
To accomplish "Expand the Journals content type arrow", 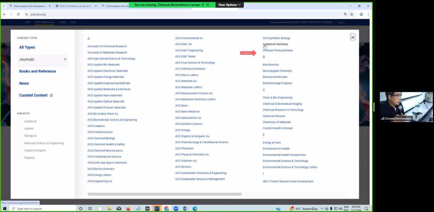I will point(65,59).
